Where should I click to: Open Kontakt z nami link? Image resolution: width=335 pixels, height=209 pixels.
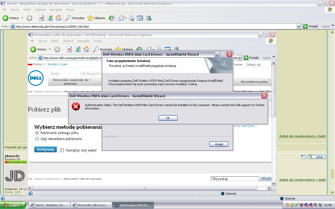(58, 64)
